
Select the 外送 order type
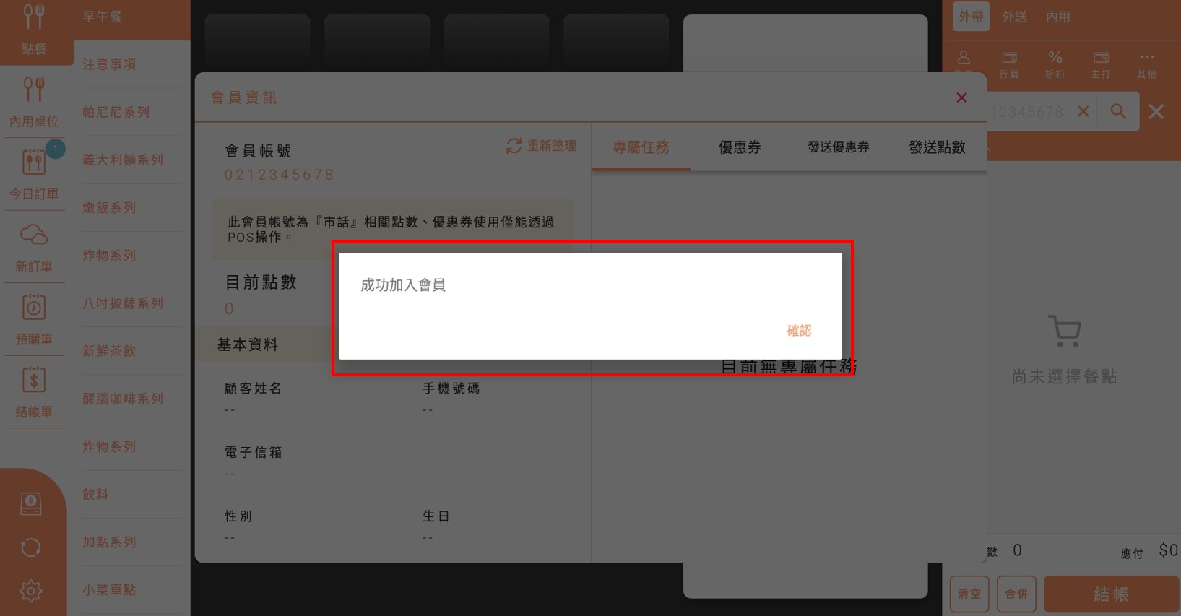(x=1014, y=17)
